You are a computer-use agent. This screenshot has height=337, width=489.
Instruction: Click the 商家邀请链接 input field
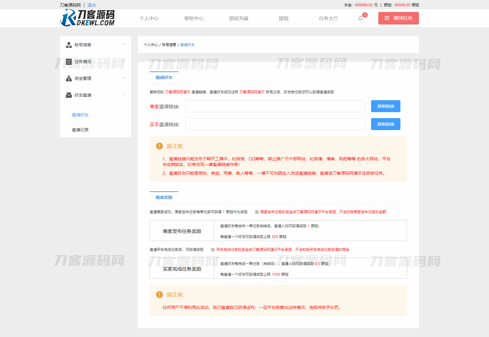point(275,106)
